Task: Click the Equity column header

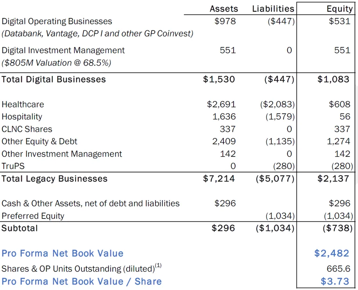Action: click(340, 9)
